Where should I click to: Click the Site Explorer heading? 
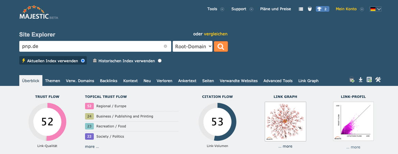[x=37, y=34]
